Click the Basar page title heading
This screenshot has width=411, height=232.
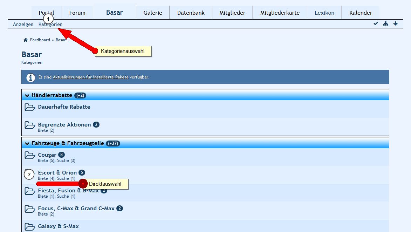32,55
